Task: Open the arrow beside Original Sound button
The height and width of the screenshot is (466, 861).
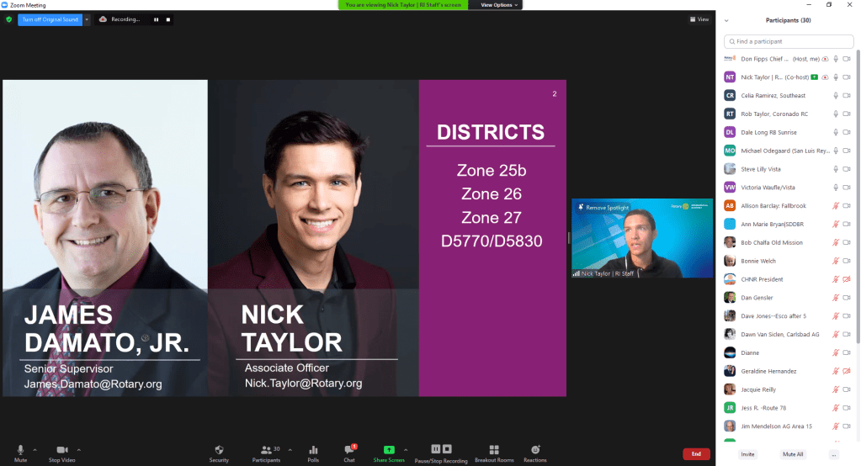Action: point(86,19)
